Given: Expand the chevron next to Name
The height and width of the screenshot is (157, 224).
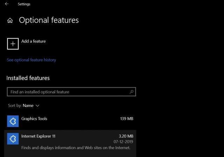Looking at the screenshot, I should [x=37, y=106].
